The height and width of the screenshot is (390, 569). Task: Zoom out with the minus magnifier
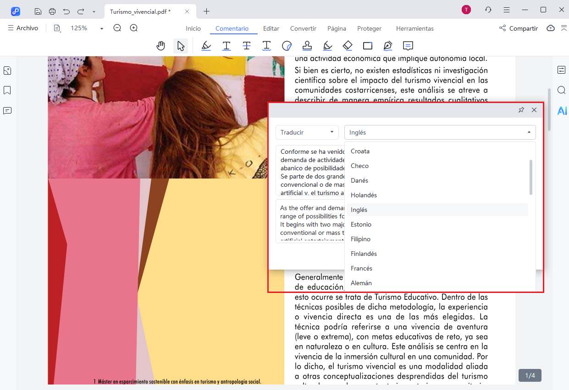pos(117,28)
